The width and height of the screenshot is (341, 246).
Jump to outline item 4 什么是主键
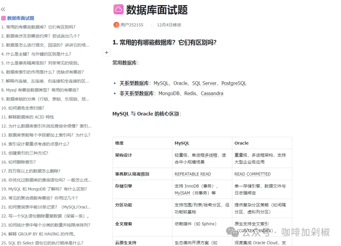pyautogui.click(x=36, y=54)
